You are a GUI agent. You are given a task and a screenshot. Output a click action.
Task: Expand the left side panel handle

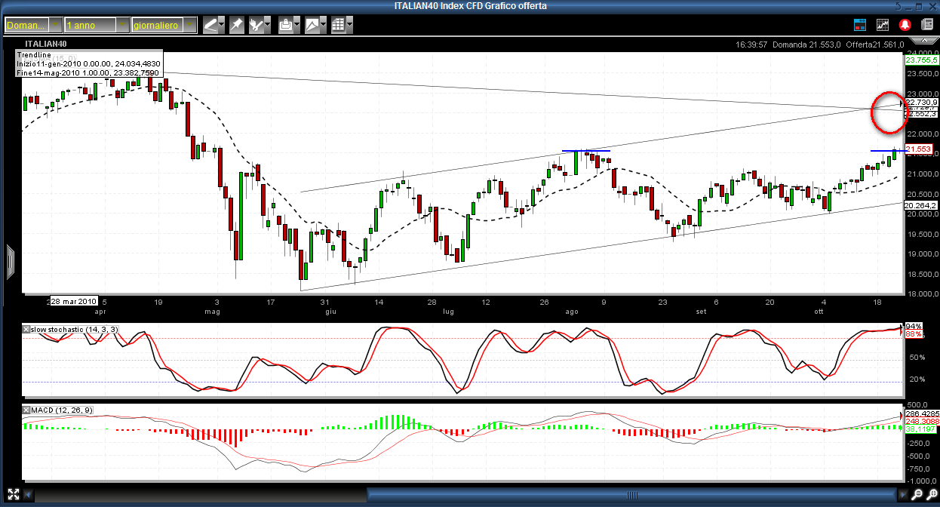10,262
